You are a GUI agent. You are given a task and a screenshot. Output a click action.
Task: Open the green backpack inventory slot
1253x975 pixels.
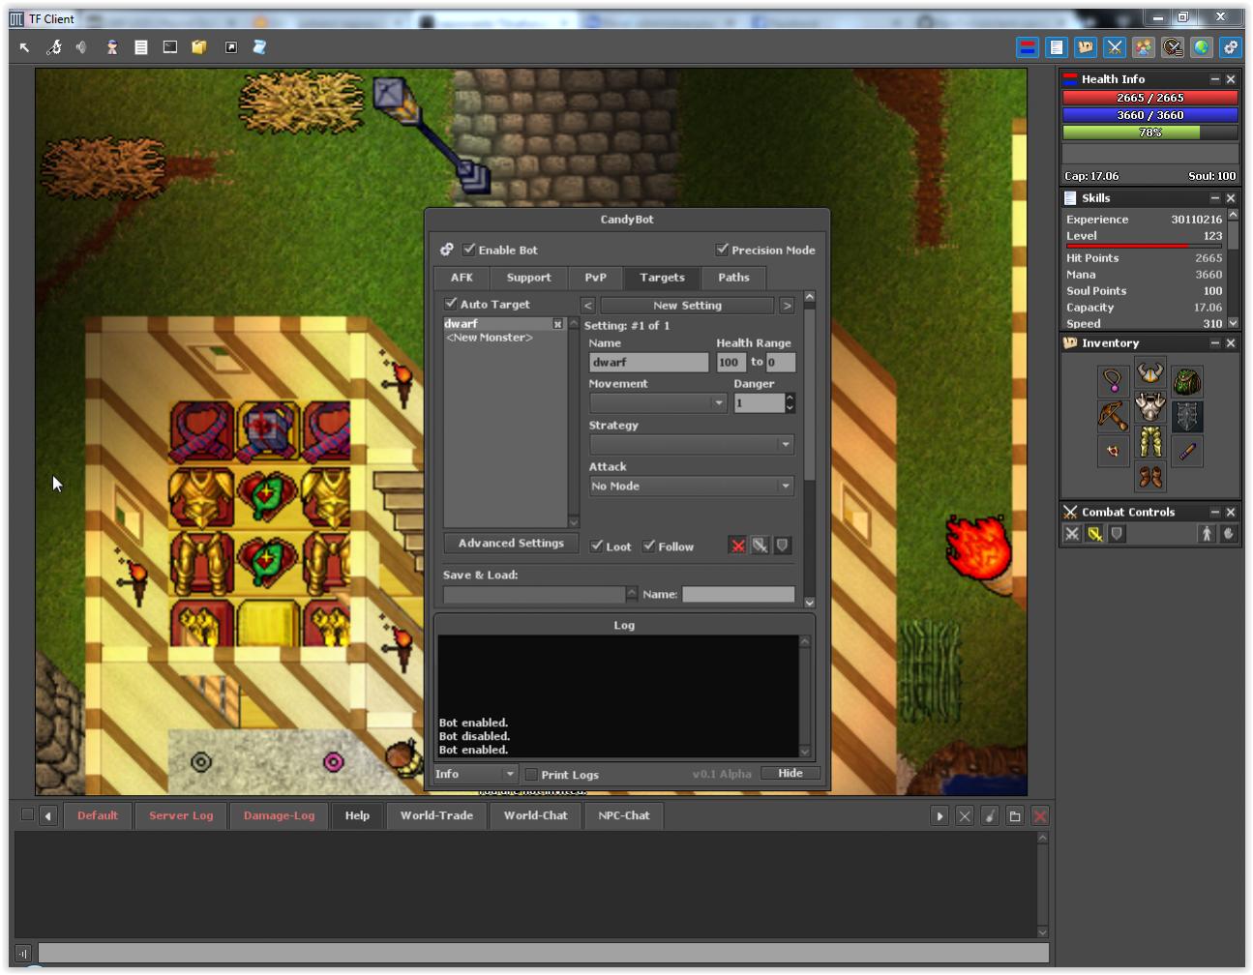click(x=1187, y=381)
